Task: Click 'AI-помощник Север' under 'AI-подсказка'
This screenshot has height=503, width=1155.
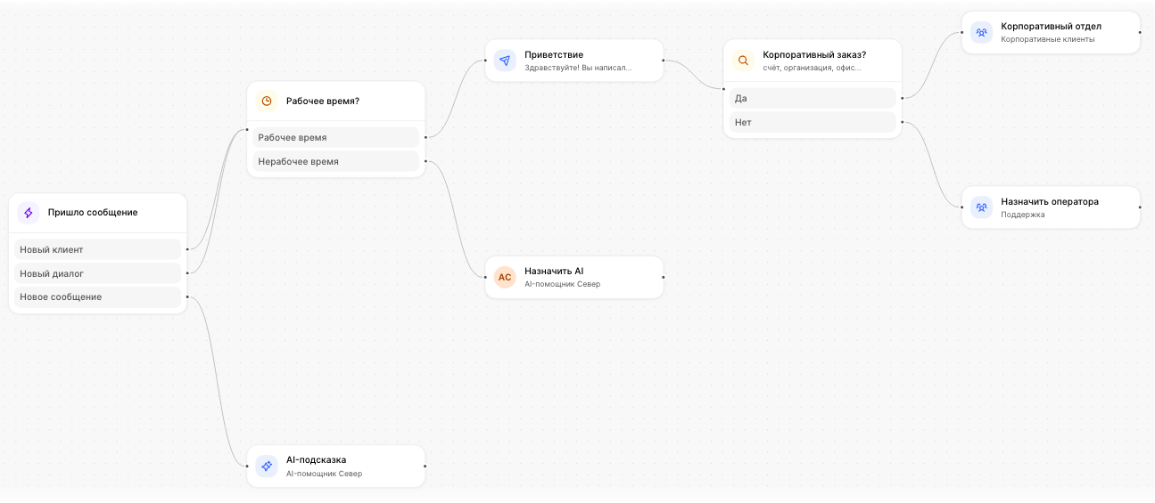Action: 324,474
